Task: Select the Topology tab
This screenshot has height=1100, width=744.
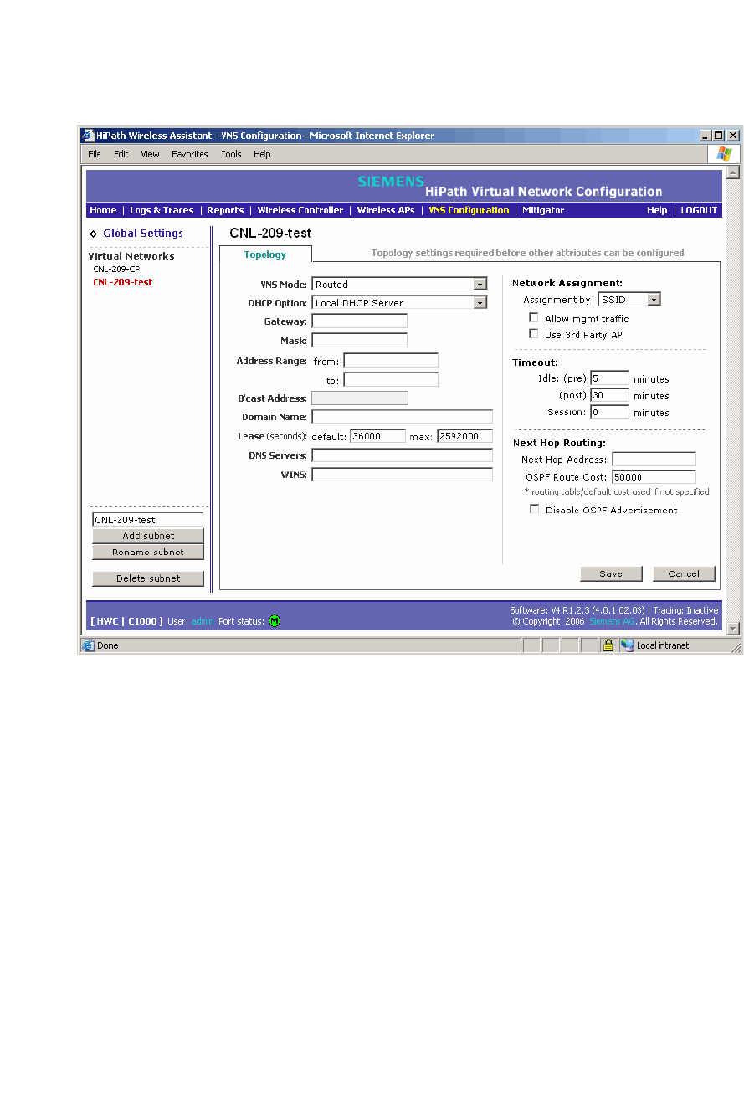Action: click(x=265, y=254)
